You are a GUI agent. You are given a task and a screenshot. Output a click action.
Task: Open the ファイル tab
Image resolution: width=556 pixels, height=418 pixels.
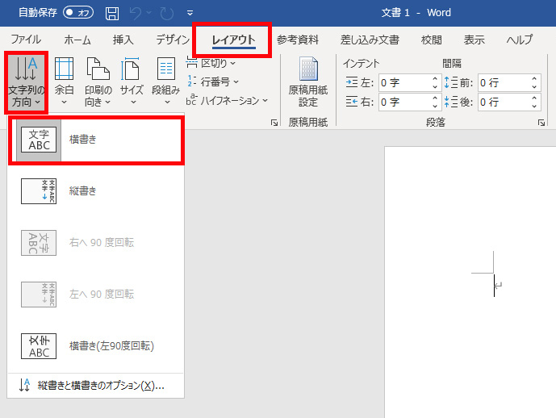(26, 40)
